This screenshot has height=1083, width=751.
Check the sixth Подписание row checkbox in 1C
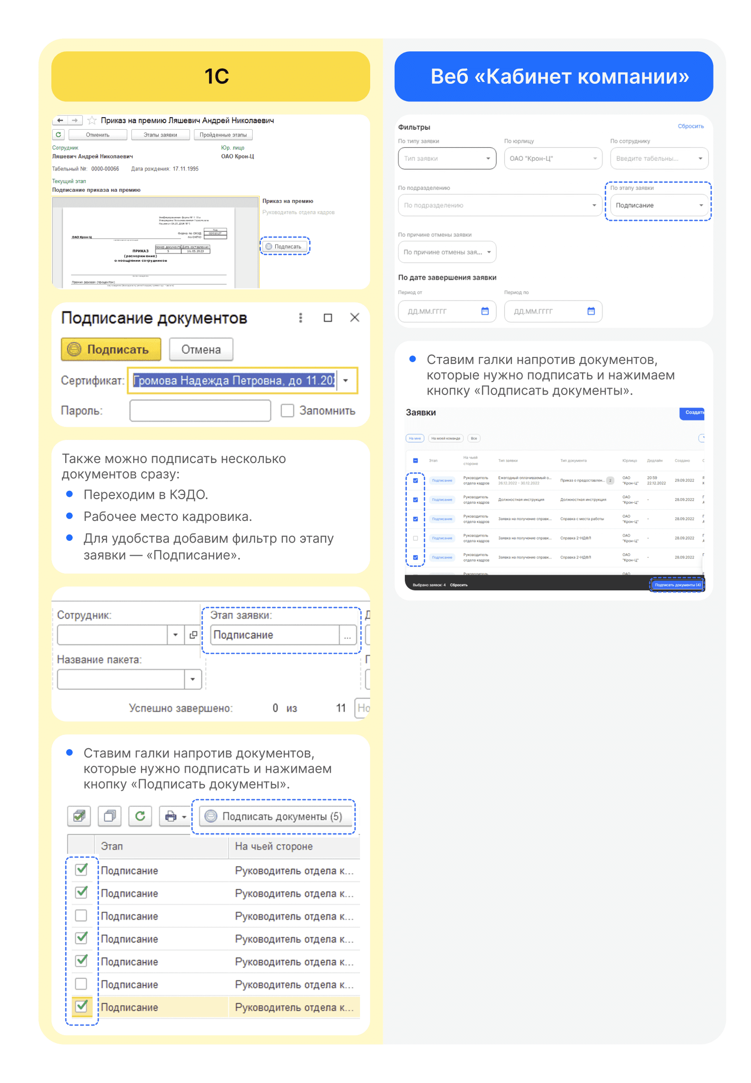click(x=81, y=983)
